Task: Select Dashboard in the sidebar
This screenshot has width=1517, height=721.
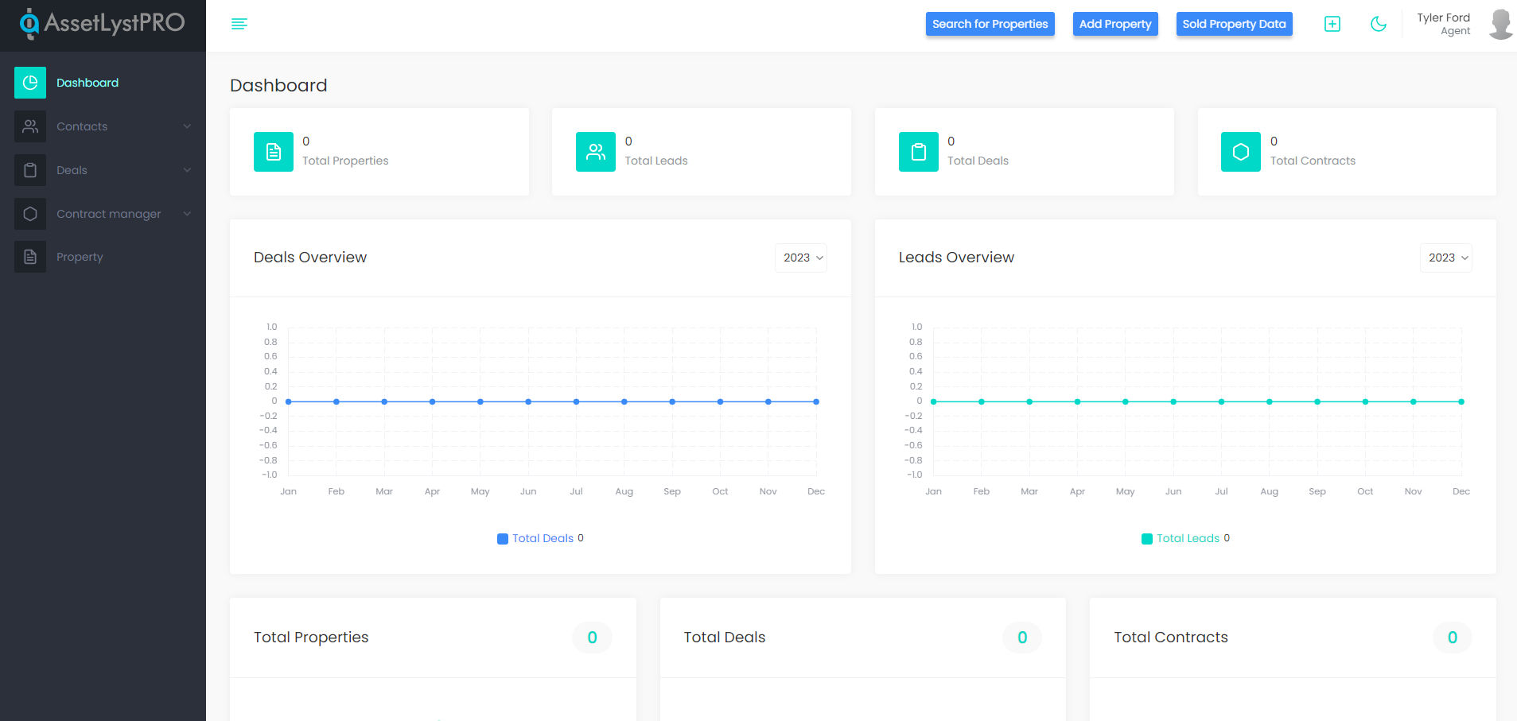Action: point(87,83)
